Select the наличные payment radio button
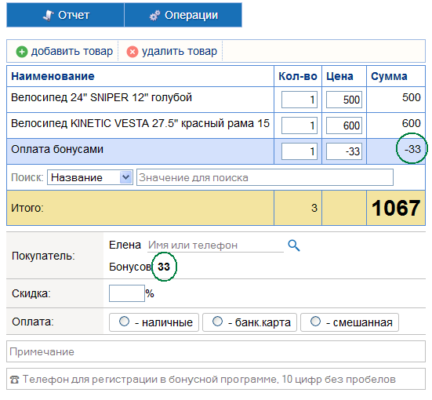Viewport: 432px width, 400px height. point(124,321)
